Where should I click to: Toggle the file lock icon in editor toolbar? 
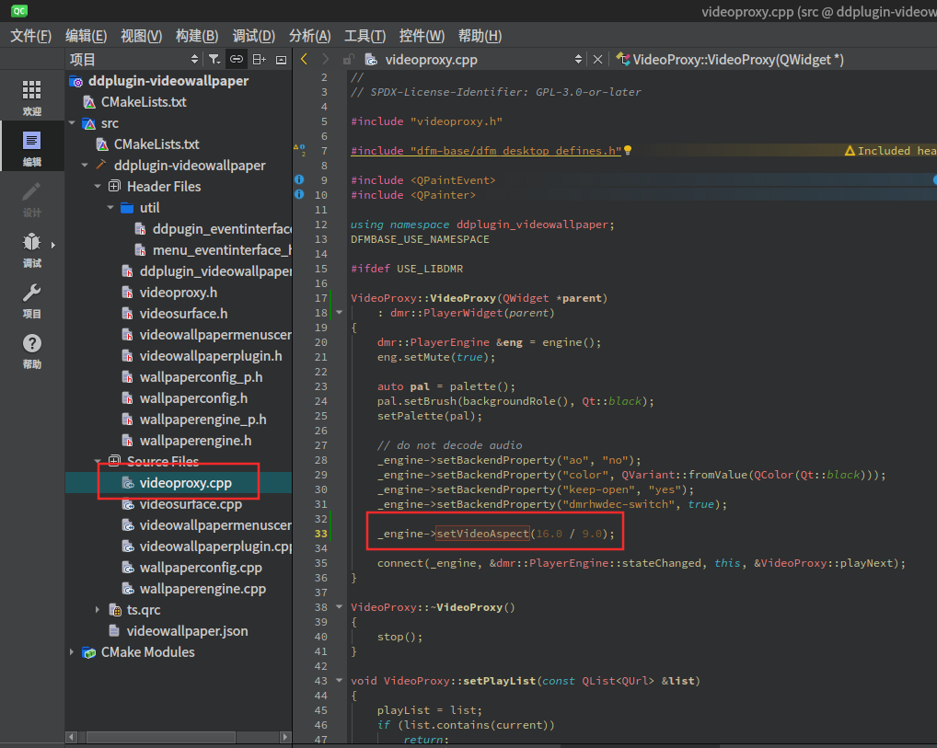[x=348, y=59]
